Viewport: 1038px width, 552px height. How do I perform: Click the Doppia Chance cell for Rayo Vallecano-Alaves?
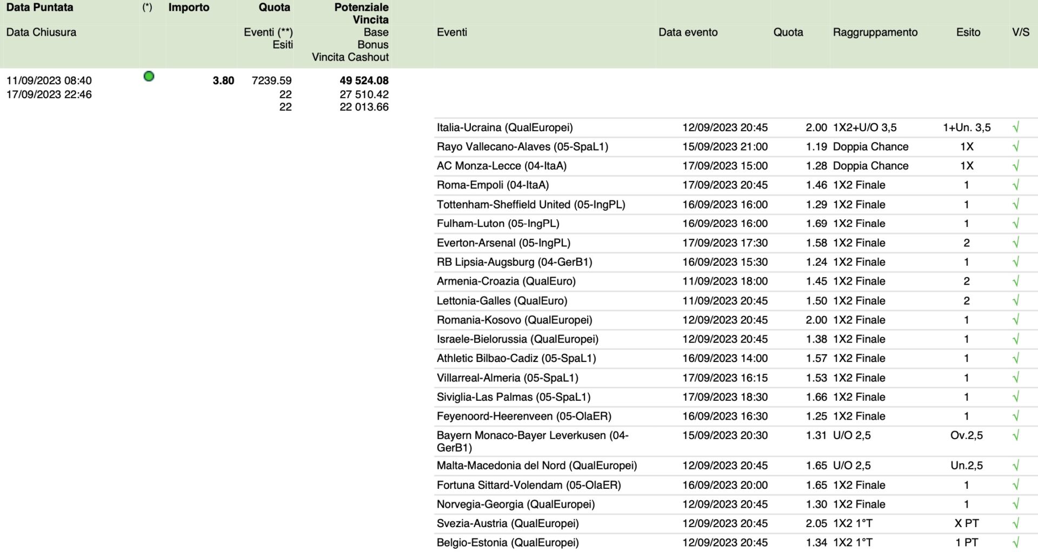[870, 146]
